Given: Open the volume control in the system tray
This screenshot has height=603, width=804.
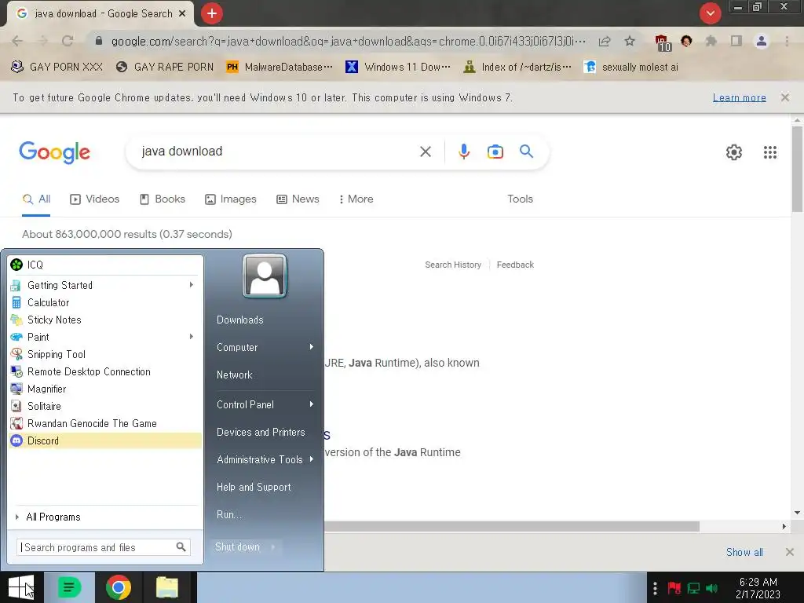Looking at the screenshot, I should 711,588.
